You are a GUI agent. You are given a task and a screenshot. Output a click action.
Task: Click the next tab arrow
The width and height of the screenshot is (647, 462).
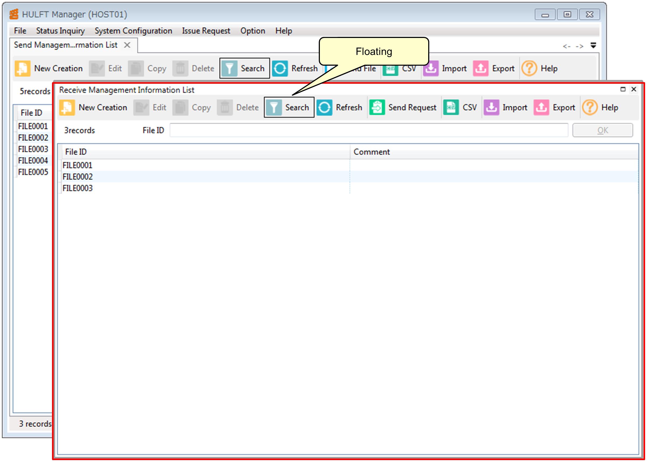(579, 46)
